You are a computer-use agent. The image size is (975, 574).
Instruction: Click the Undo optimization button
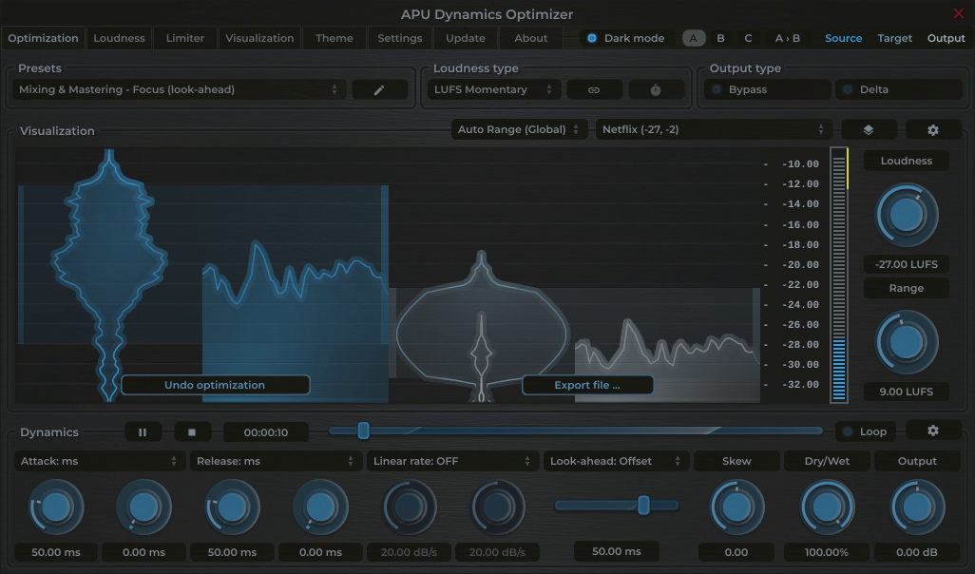pos(215,385)
